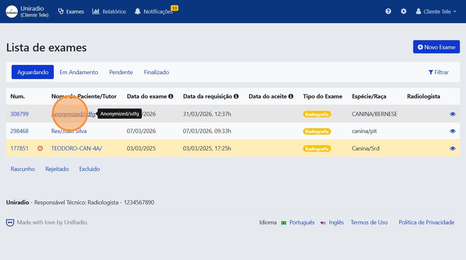Click the Radiografia badge on exam 308799

(x=317, y=114)
